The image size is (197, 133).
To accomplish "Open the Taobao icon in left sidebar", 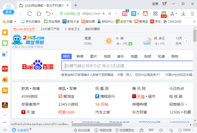I will click(5, 90).
